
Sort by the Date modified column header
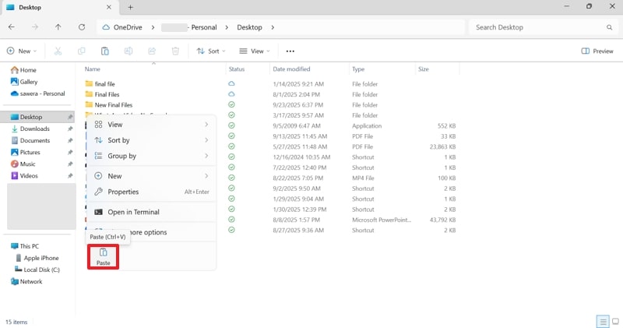pos(291,69)
